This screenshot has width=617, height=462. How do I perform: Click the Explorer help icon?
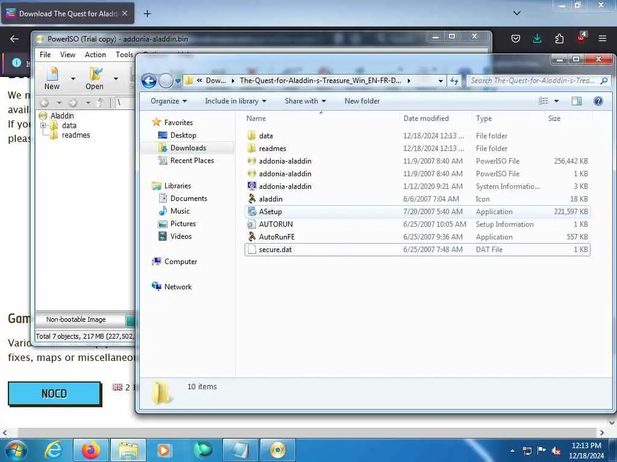click(598, 101)
